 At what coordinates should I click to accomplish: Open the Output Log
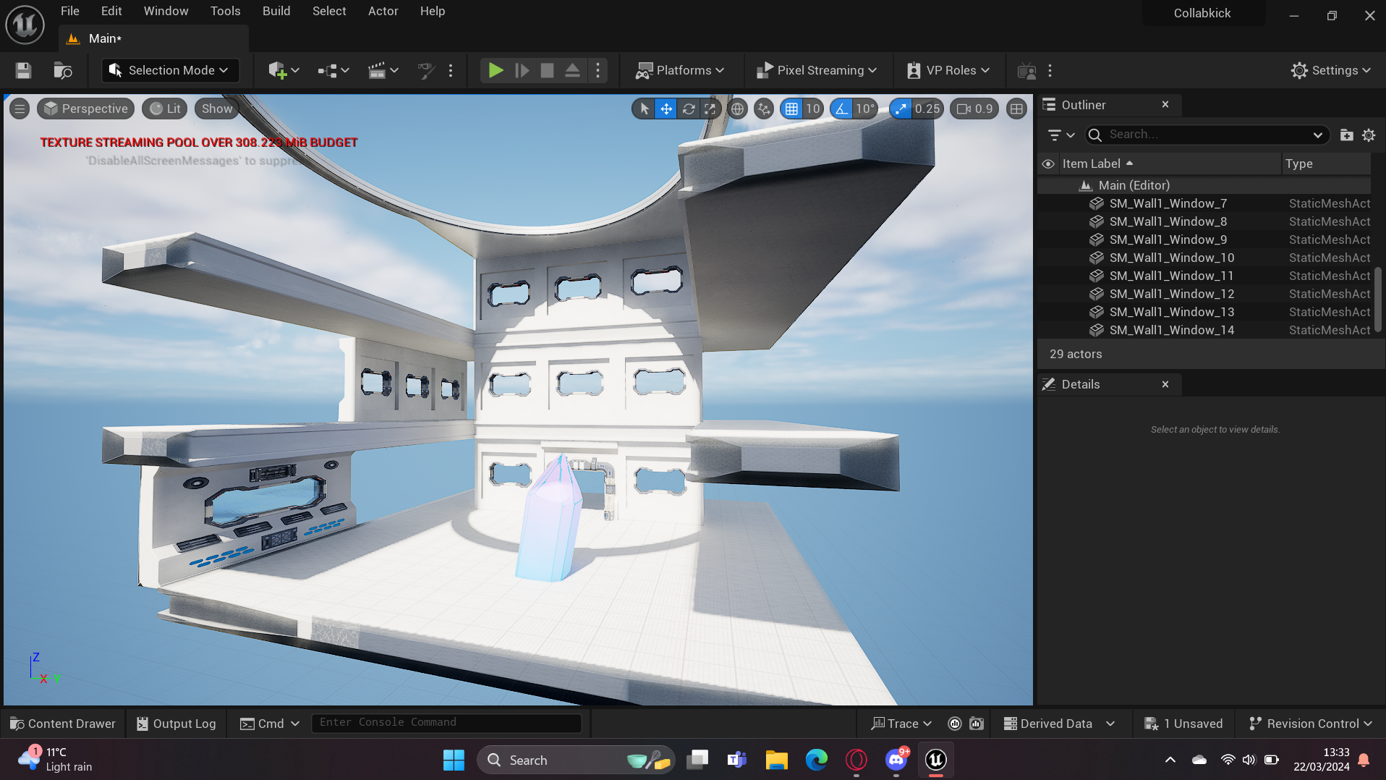pyautogui.click(x=177, y=724)
